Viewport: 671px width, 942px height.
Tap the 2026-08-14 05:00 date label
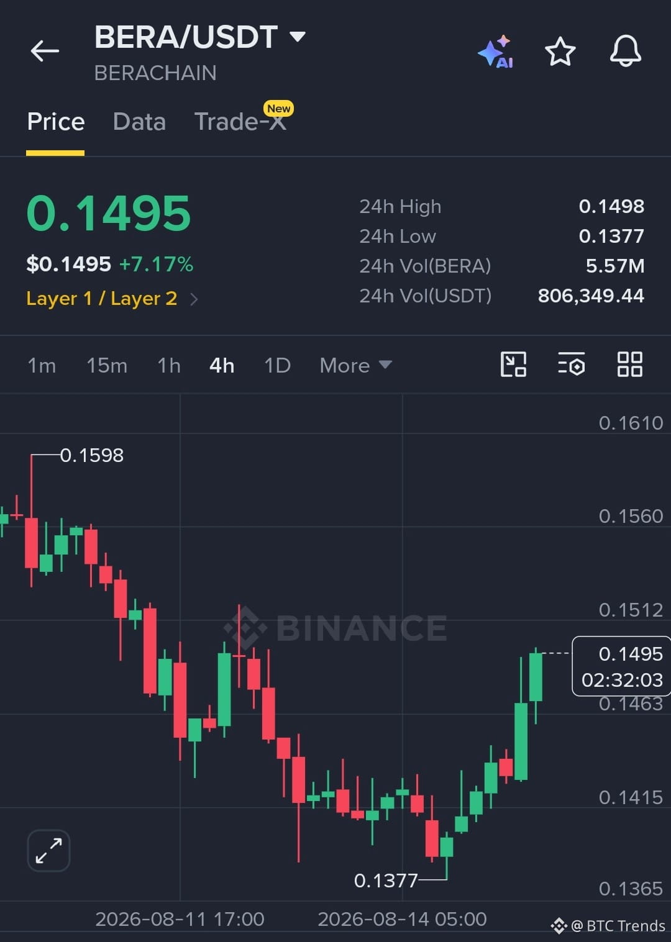(402, 919)
